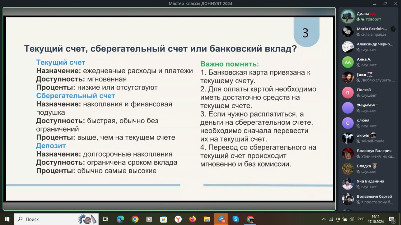This screenshot has height=225, width=401.
Task: Open Jann participant avatar
Action: (x=348, y=77)
